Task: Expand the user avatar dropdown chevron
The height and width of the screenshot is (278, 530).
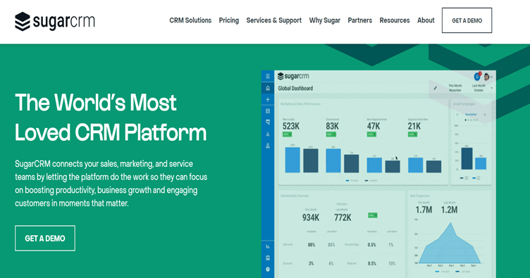Action: pos(491,77)
